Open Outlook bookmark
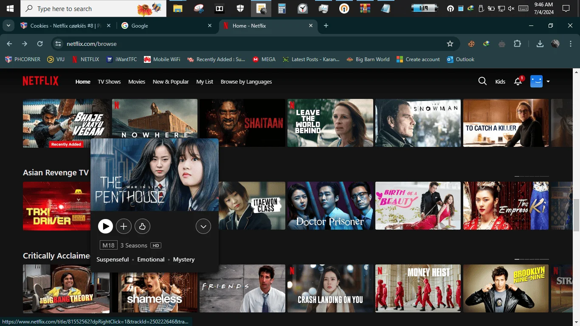This screenshot has height=326, width=580. (x=461, y=59)
